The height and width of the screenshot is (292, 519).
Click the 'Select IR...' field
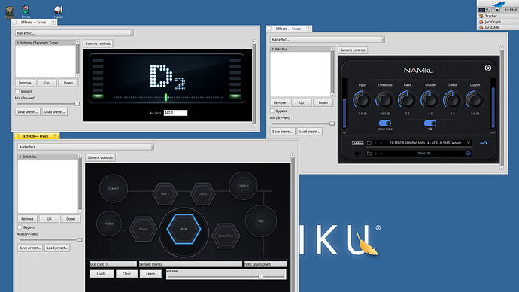point(425,154)
